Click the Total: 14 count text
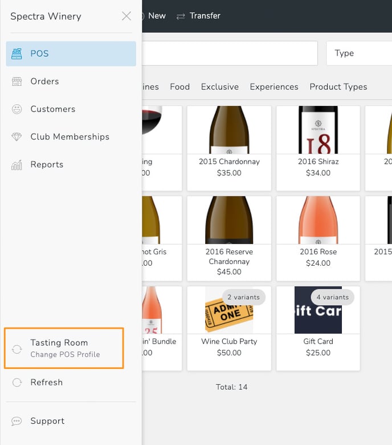Viewport: 392px width, 445px height. click(231, 387)
